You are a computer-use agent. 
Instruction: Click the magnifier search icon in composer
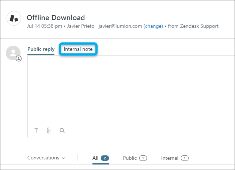click(62, 131)
